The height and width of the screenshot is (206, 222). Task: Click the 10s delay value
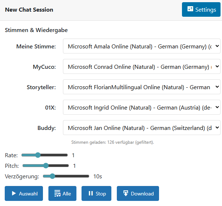[98, 177]
